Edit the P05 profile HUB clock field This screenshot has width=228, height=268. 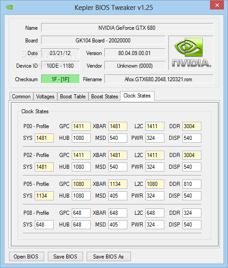81,196
